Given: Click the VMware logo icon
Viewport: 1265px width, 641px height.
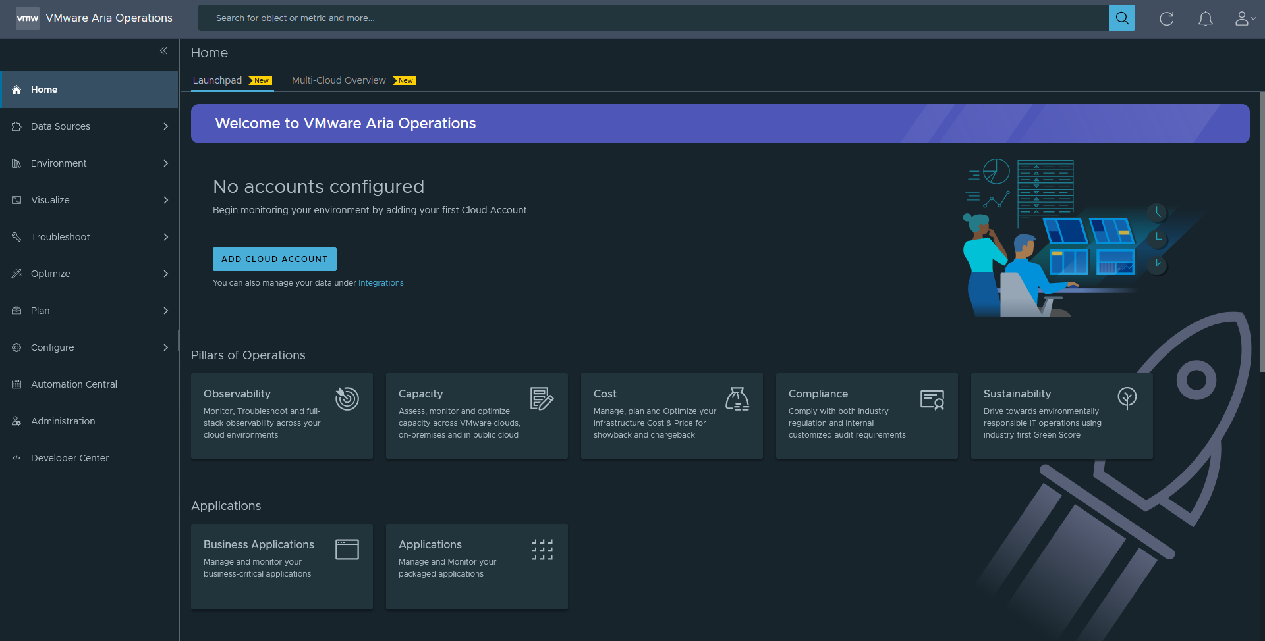Looking at the screenshot, I should tap(28, 18).
